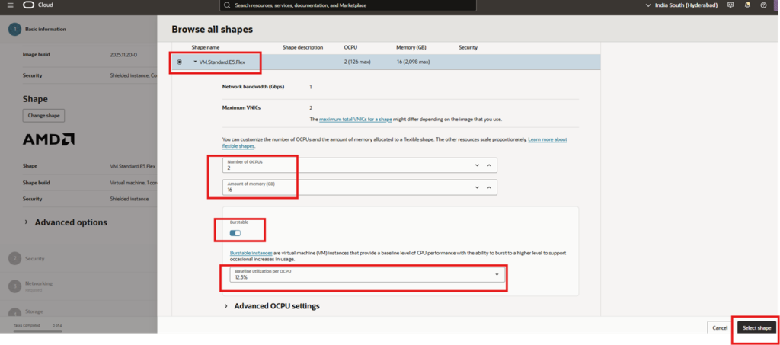Select the VM.Standard.E5.Flex radio button
Screen dimensions: 780x345
pyautogui.click(x=179, y=62)
